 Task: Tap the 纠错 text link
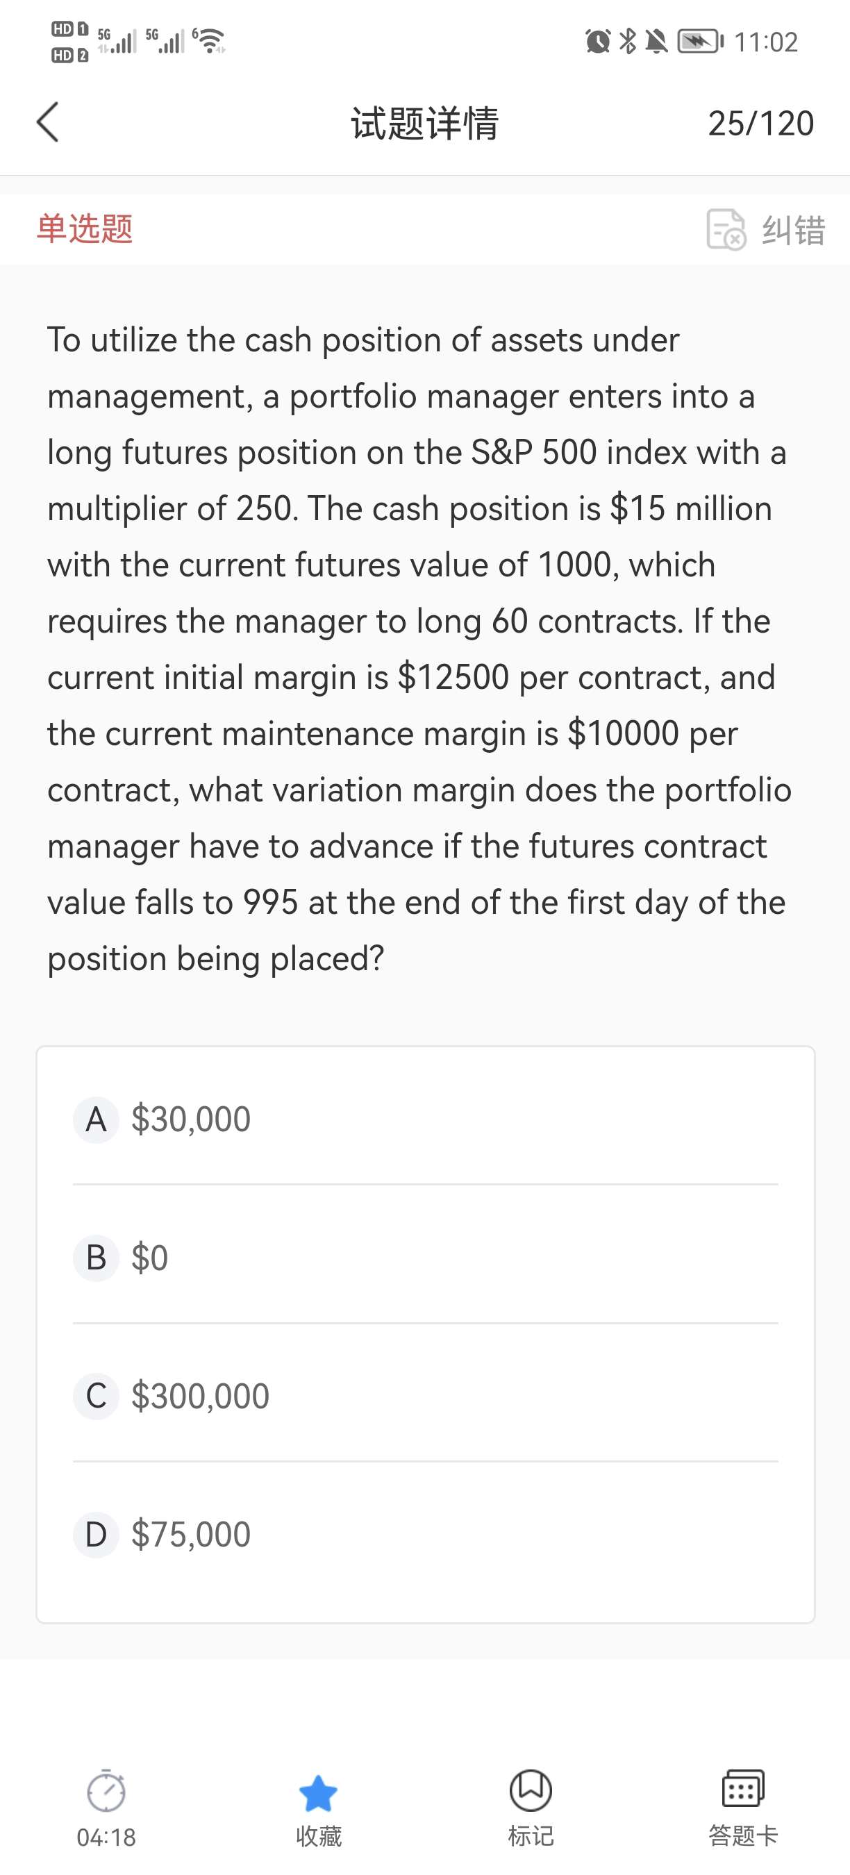(x=793, y=230)
